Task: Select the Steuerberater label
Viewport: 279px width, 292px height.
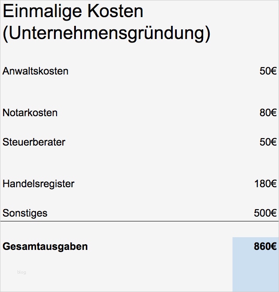Action: point(34,142)
